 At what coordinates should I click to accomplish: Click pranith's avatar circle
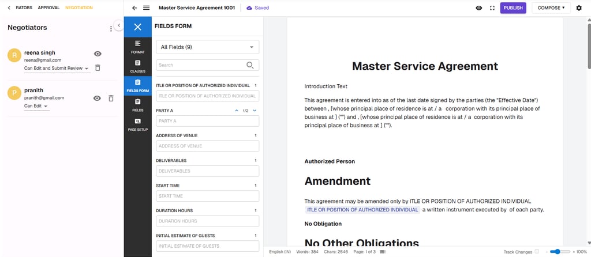pyautogui.click(x=14, y=93)
